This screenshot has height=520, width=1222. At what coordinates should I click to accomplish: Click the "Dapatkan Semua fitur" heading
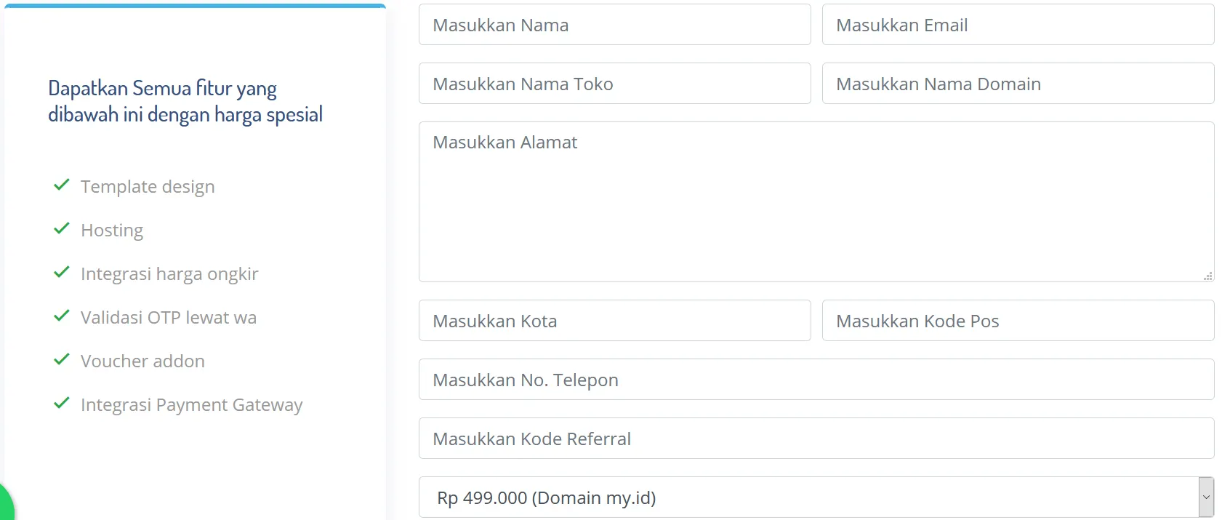click(x=185, y=101)
